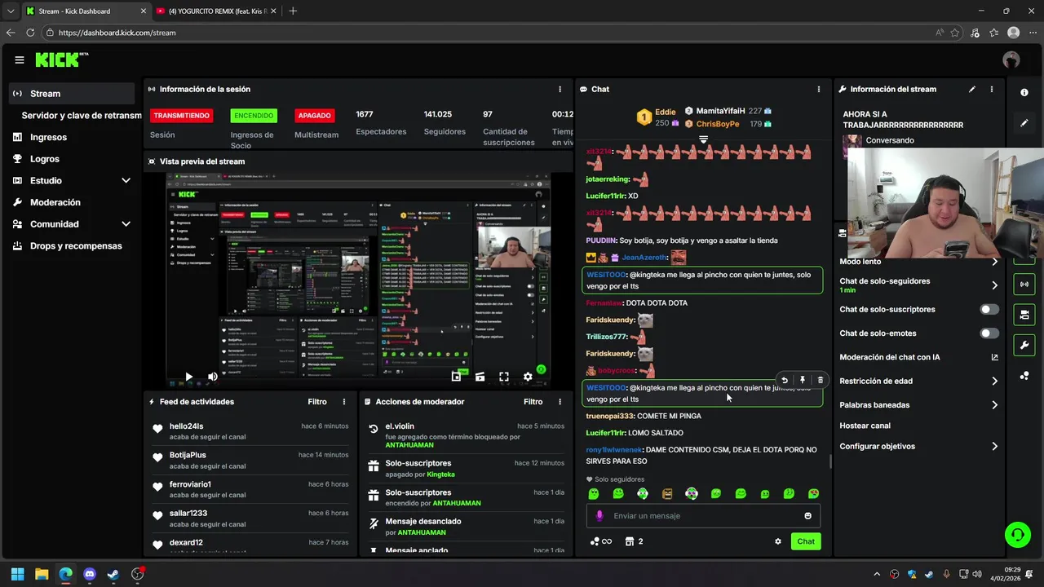
Task: Click the purple microphone icon in message box
Action: tap(599, 515)
